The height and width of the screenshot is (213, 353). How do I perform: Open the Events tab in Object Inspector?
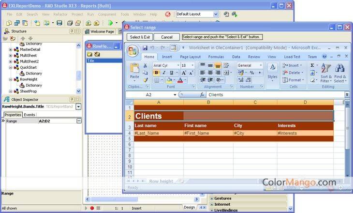pyautogui.click(x=29, y=115)
